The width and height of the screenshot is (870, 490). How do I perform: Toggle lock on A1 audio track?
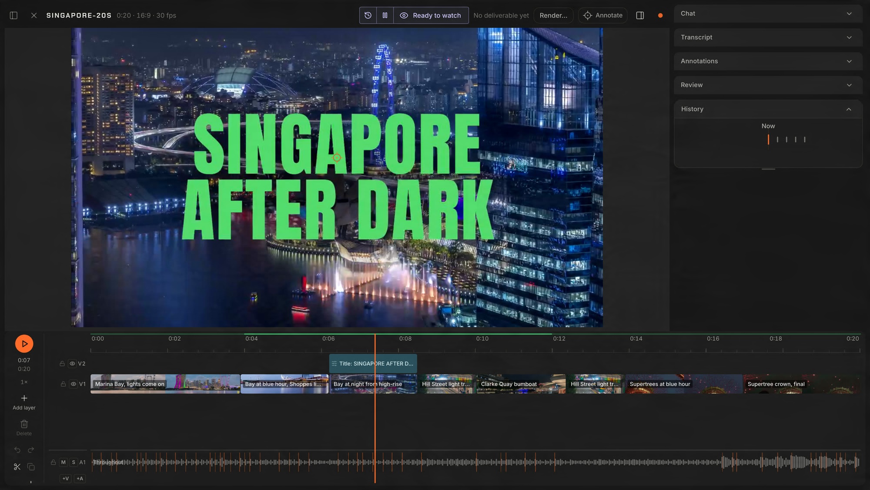pos(53,462)
